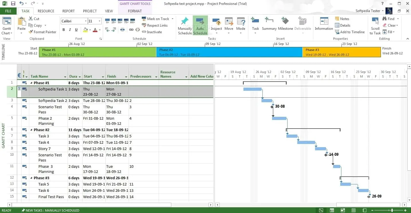This screenshot has height=213, width=411.
Task: Mark selected task as 50% complete
Action: point(120,21)
